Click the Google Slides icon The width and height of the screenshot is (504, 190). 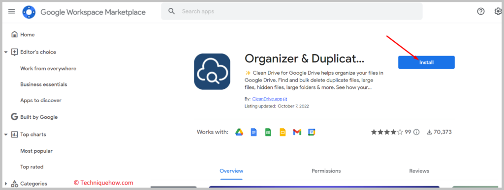(283, 132)
